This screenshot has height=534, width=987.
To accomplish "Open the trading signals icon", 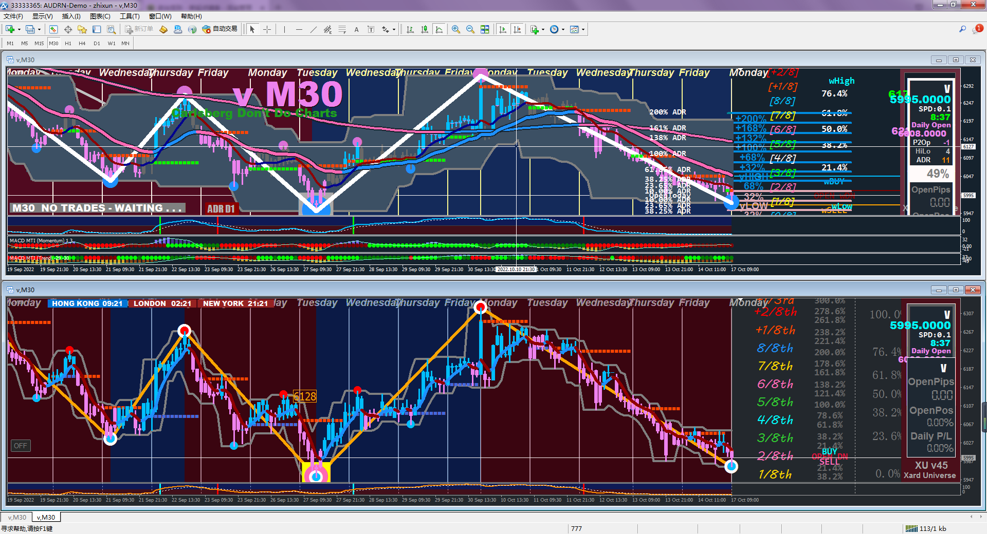I will 192,29.
